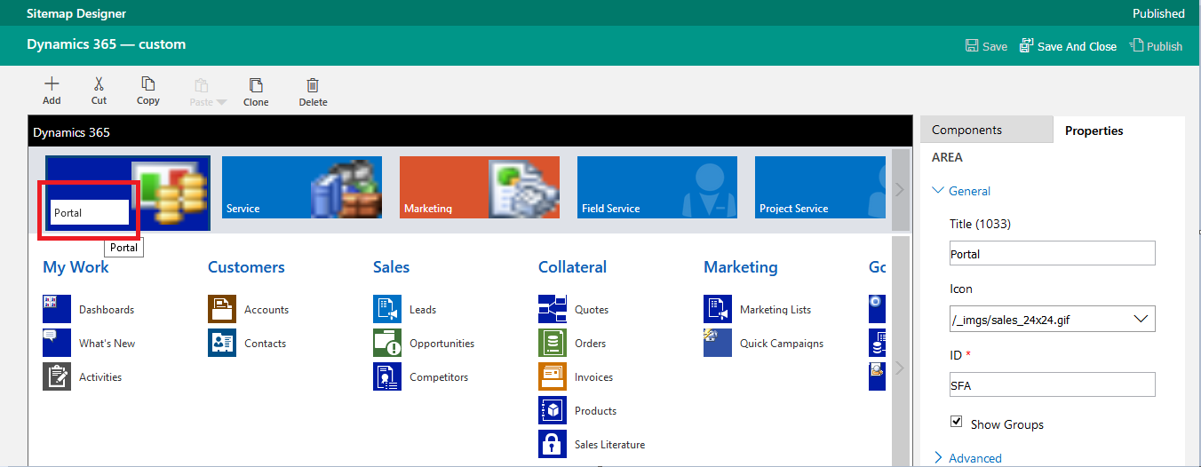Click the Copy toolbar icon
Screen dimensions: 1201x467
point(148,84)
